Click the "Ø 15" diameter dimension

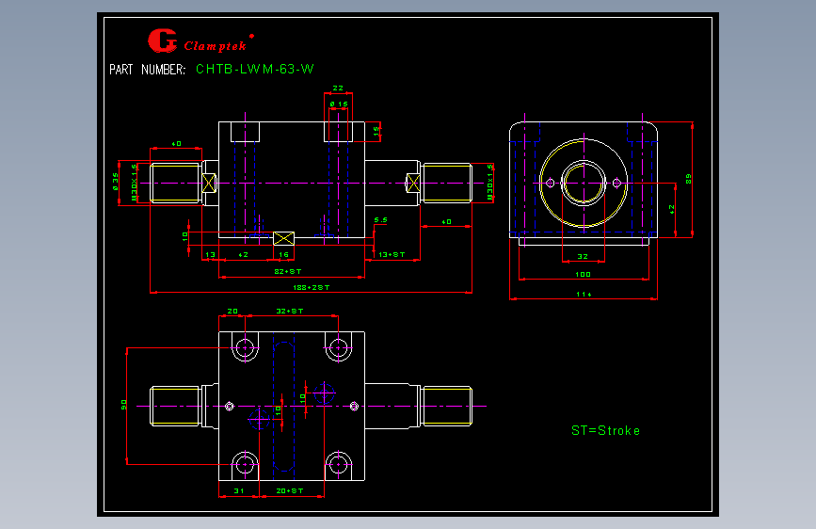(x=339, y=104)
